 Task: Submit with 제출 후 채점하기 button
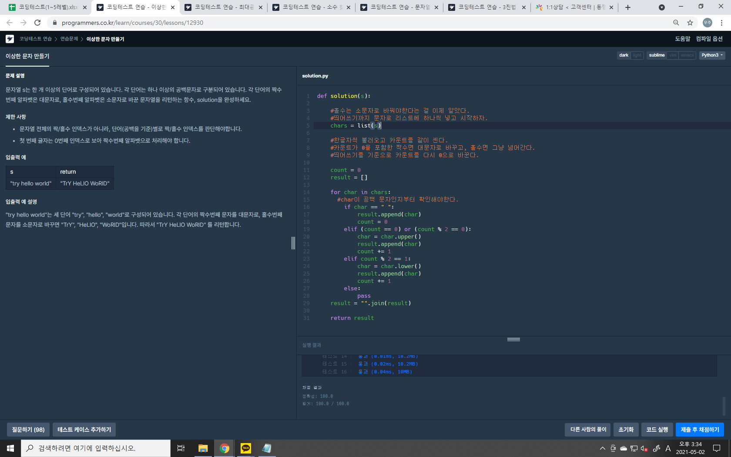[x=700, y=430]
